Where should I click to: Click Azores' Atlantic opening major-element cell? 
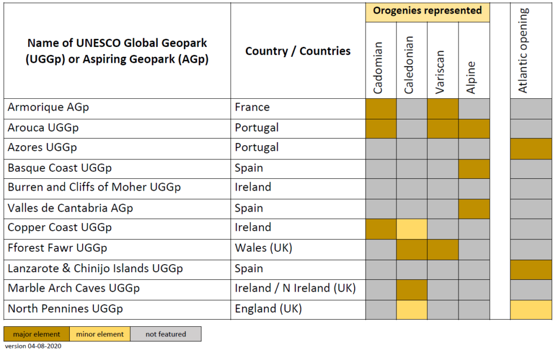(x=531, y=149)
